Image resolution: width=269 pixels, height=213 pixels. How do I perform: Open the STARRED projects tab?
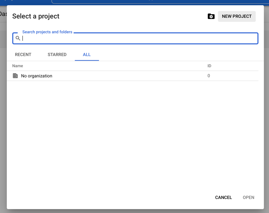coord(57,55)
